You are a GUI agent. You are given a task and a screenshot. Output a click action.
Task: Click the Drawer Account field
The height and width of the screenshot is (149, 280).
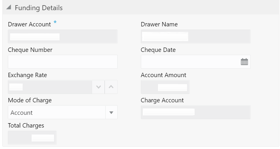pyautogui.click(x=63, y=37)
